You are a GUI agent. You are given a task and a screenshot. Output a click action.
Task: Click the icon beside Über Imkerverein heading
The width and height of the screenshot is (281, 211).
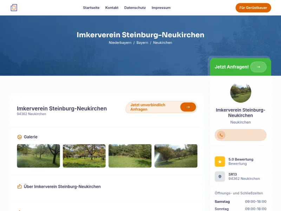point(20,186)
